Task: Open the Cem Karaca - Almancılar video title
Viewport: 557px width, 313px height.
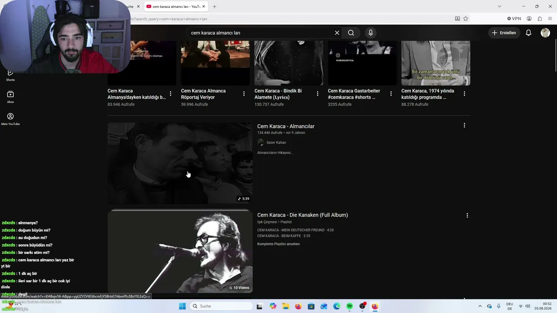Action: (286, 126)
